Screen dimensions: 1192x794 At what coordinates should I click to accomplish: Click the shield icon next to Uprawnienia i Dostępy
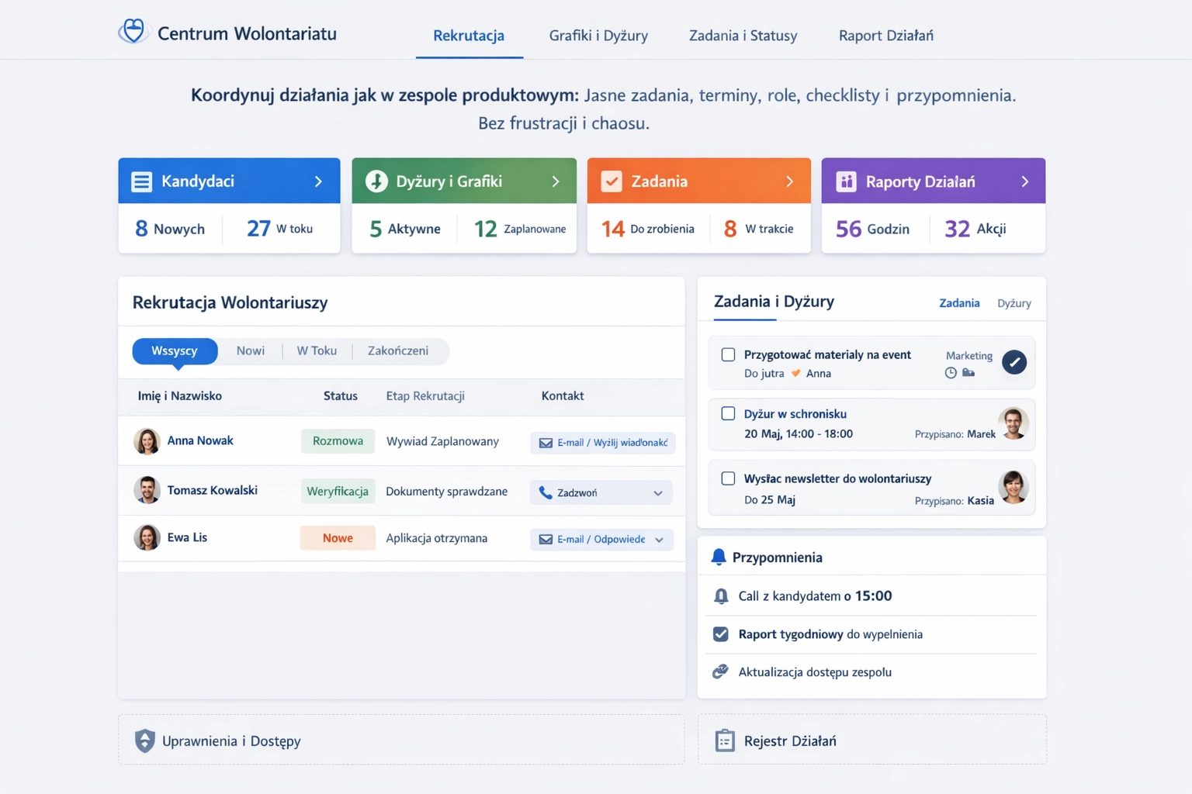(144, 740)
